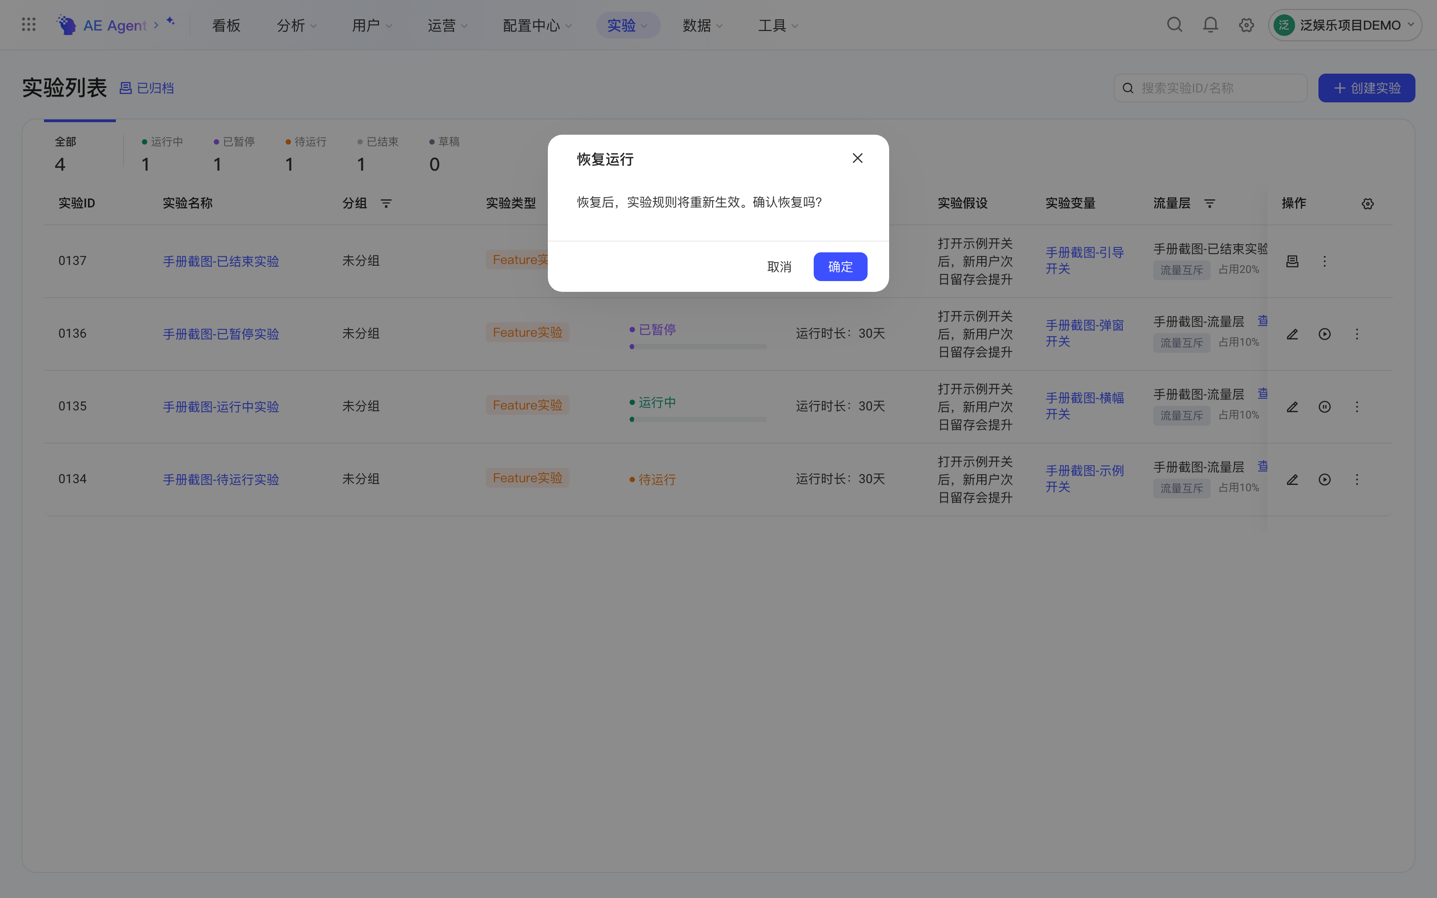Open the 手册截图-运行中实验 experiment link
The height and width of the screenshot is (898, 1437).
[221, 407]
